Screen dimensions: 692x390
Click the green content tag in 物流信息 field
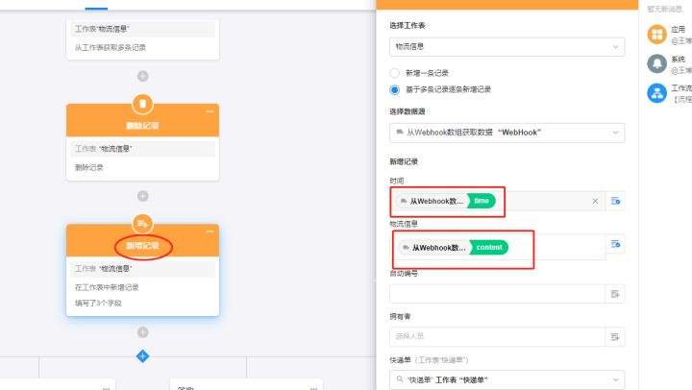point(489,248)
